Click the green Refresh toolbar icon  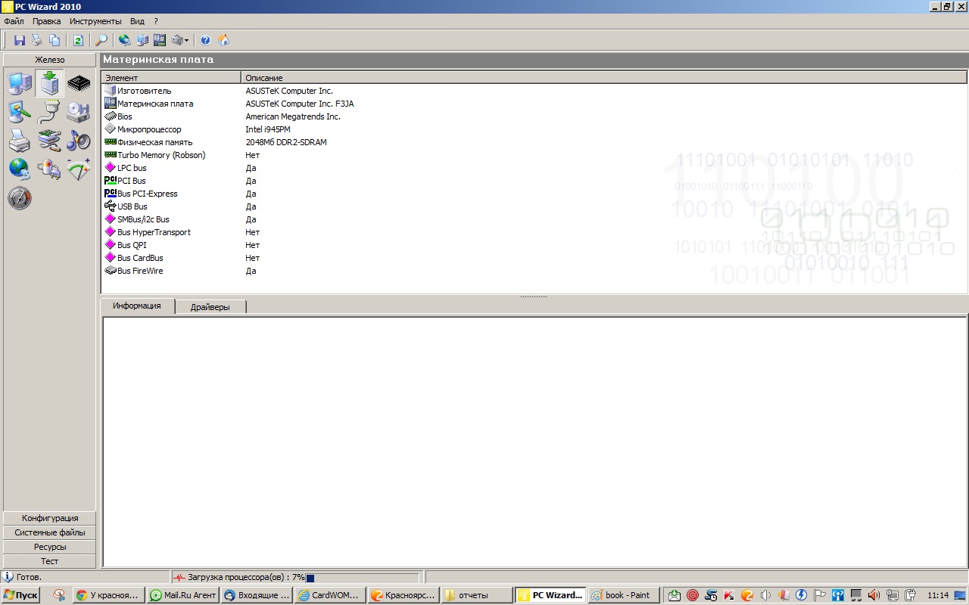pos(78,40)
